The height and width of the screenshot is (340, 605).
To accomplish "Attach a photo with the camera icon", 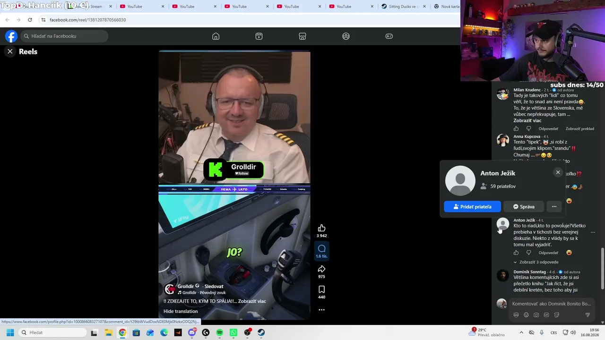I will [x=536, y=315].
